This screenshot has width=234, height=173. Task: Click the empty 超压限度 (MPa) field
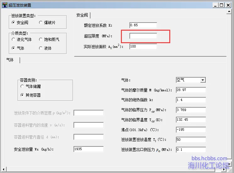pos(143,36)
